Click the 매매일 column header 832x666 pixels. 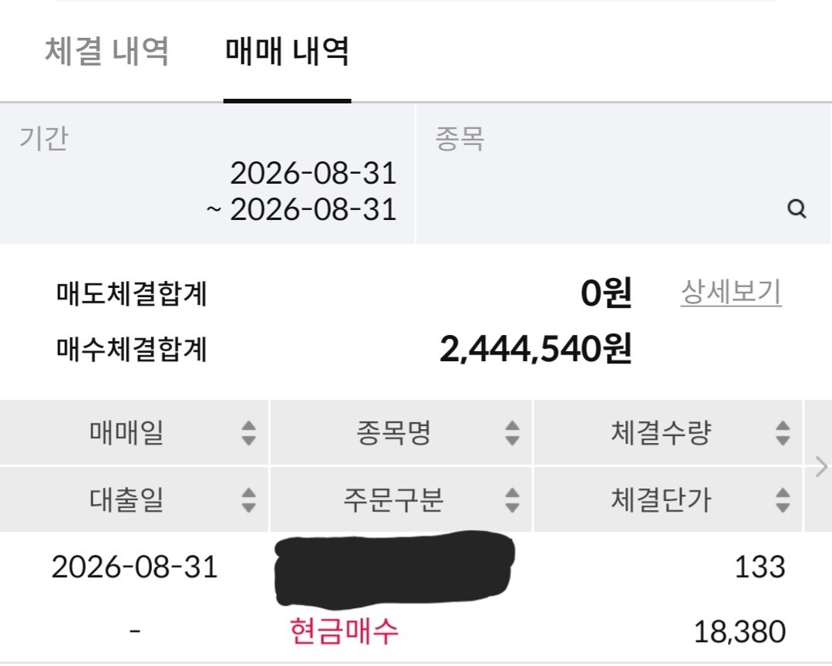pyautogui.click(x=126, y=433)
